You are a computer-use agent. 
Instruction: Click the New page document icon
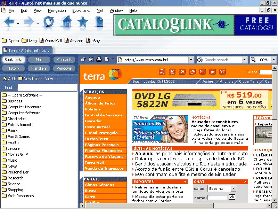click(99, 22)
